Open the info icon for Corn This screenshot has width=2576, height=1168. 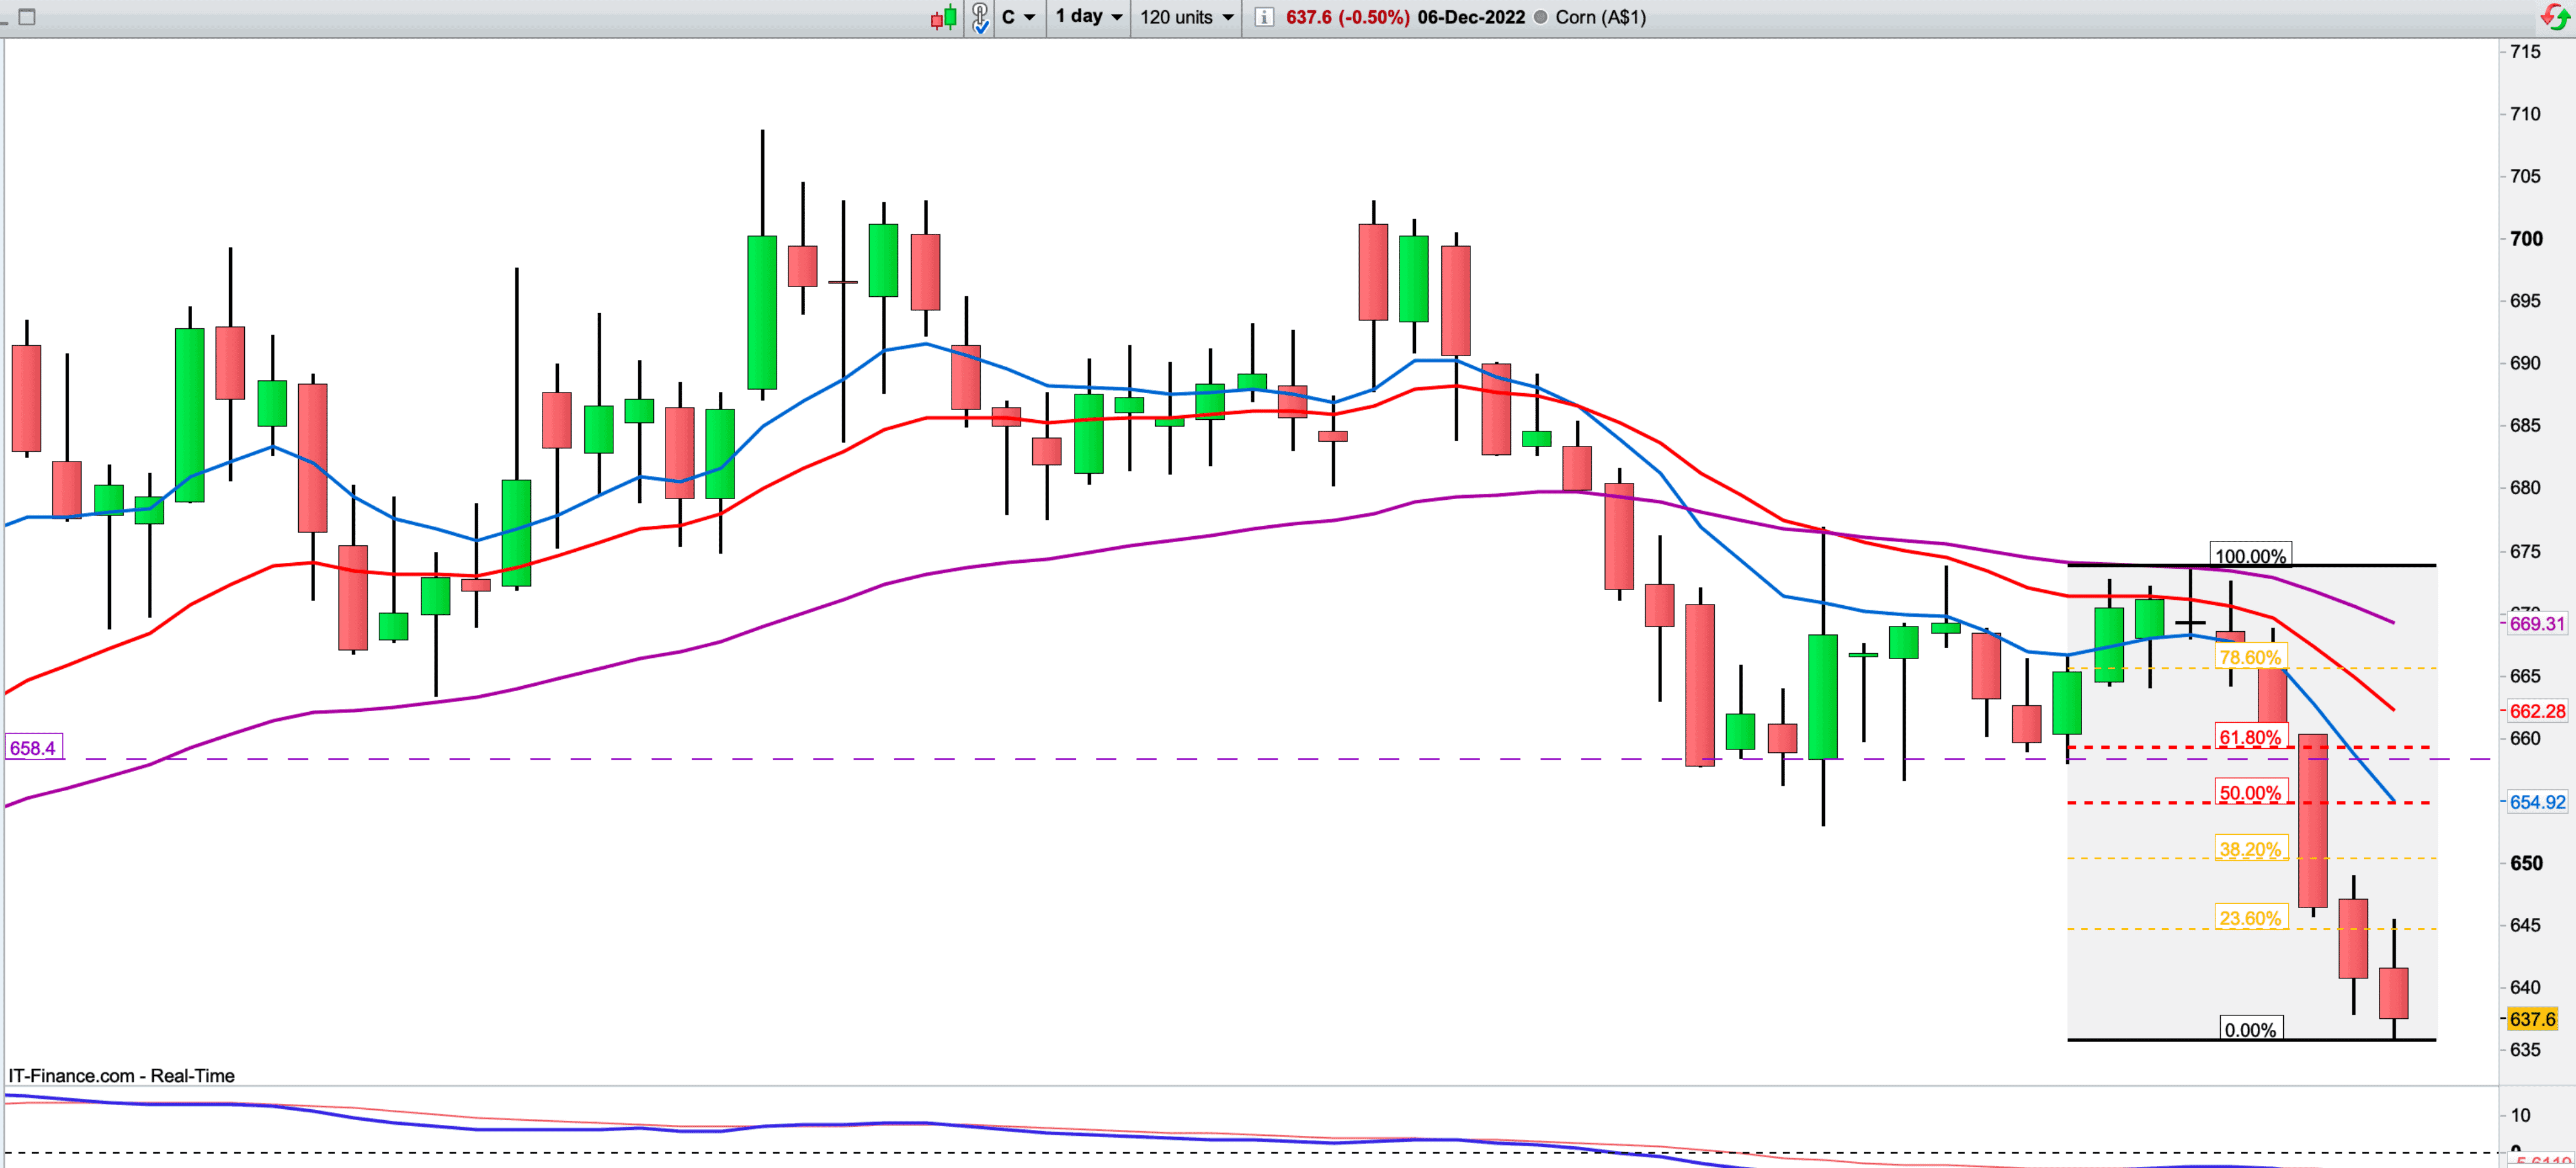tap(1264, 17)
